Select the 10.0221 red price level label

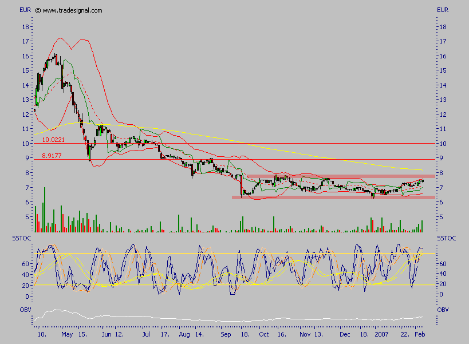(x=54, y=139)
